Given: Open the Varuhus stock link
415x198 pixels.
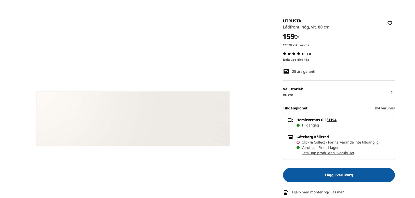Looking at the screenshot, I should tap(308, 148).
